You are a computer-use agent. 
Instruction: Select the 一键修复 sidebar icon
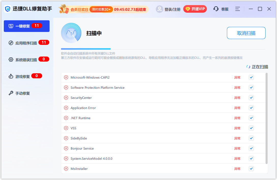pyautogui.click(x=11, y=26)
